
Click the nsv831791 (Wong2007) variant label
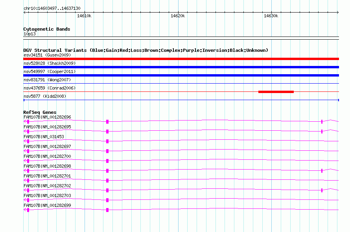tap(47, 80)
